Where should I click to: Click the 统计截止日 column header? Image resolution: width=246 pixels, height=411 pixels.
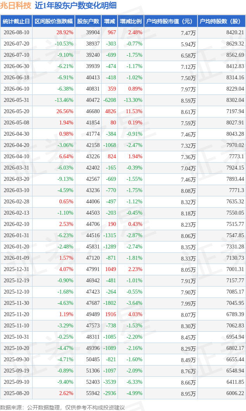point(16,21)
